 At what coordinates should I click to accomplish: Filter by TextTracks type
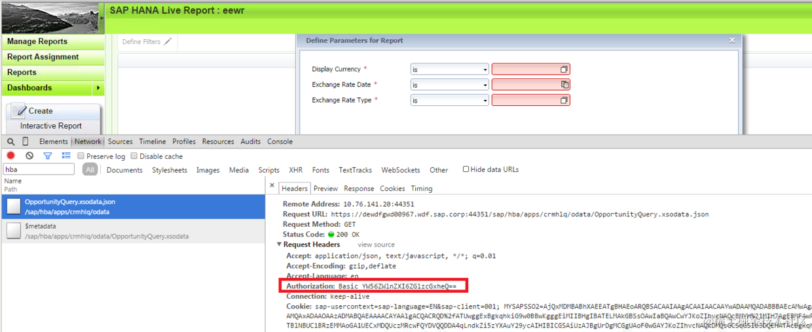point(355,170)
